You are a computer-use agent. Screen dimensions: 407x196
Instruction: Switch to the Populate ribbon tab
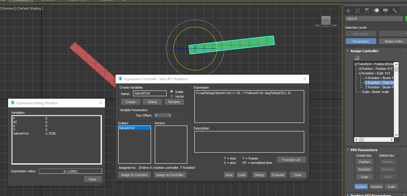[106, 1]
